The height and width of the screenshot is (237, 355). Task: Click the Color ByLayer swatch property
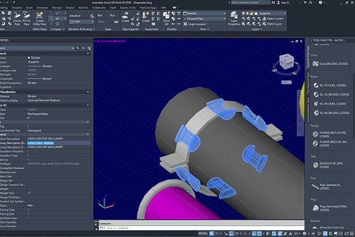[29, 58]
